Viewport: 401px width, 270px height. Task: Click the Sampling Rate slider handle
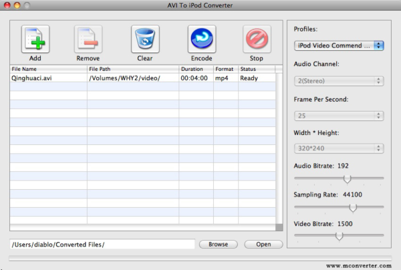353,208
